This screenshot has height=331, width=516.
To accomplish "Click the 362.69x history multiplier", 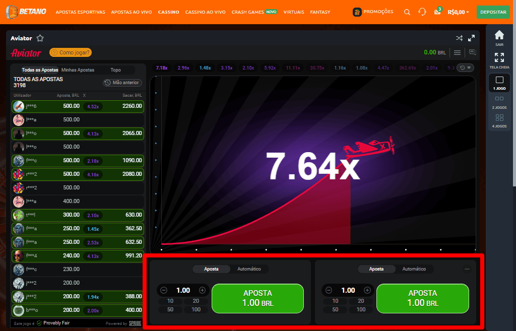I will point(407,68).
